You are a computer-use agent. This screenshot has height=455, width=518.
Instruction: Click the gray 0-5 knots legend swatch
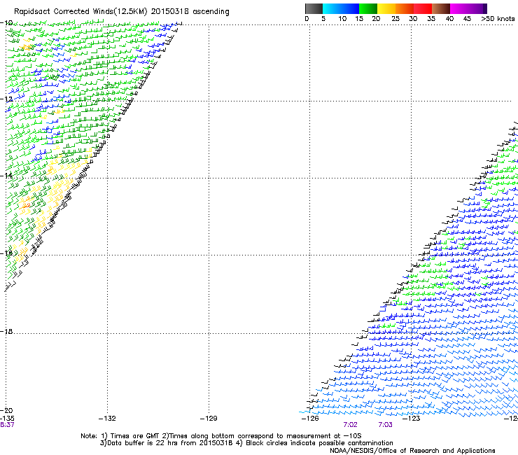(x=314, y=8)
